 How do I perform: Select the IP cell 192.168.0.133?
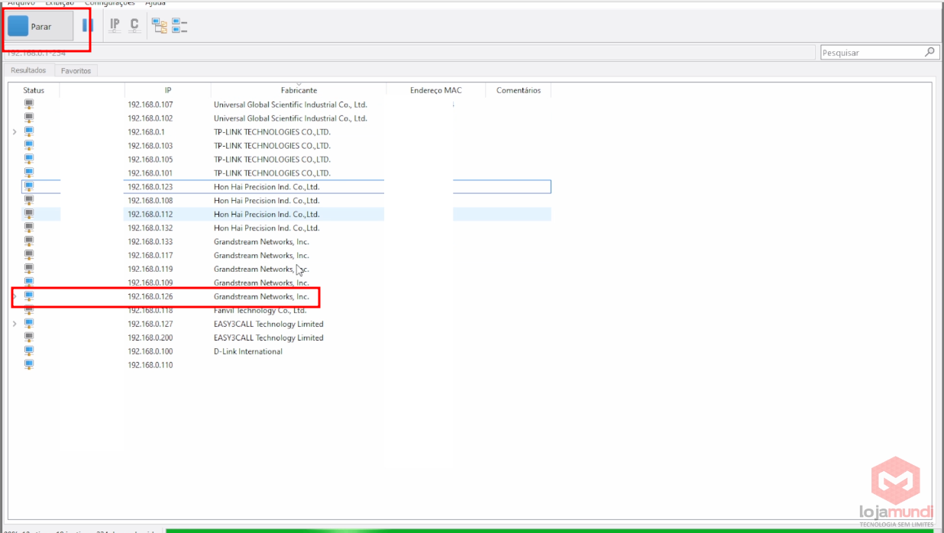[x=150, y=242]
